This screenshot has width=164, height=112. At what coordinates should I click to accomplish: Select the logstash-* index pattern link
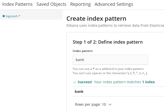click(13, 16)
